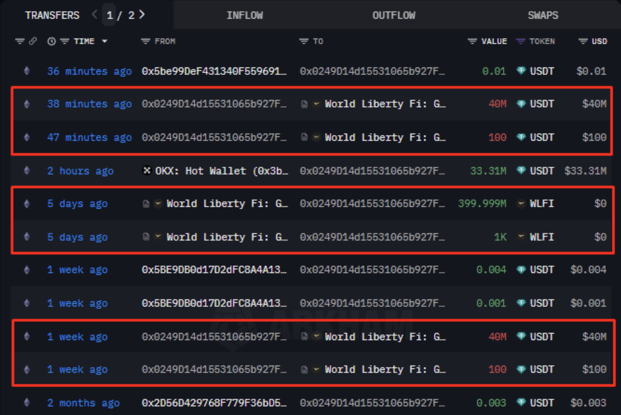
Task: Click sender address 0x5be99DeF431340F559691
Action: 214,71
